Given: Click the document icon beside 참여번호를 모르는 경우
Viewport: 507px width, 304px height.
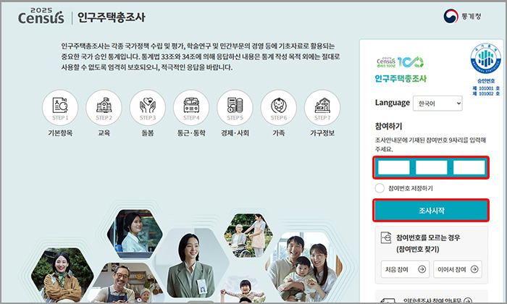Looking at the screenshot, I should pos(386,238).
